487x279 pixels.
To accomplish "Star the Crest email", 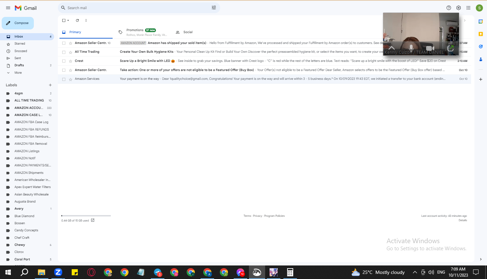I will pyautogui.click(x=70, y=61).
